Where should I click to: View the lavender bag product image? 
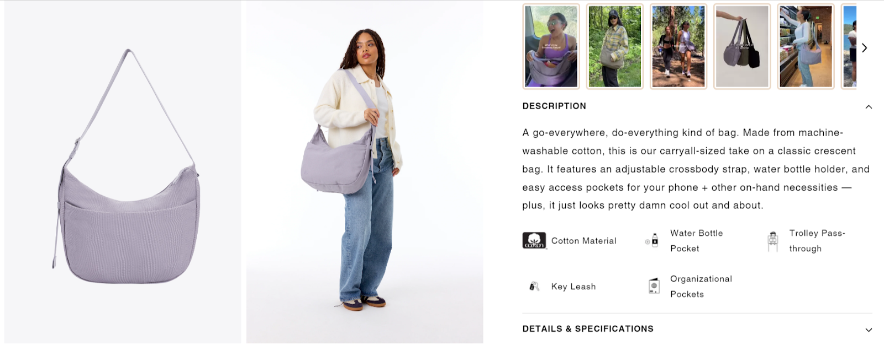point(123,172)
